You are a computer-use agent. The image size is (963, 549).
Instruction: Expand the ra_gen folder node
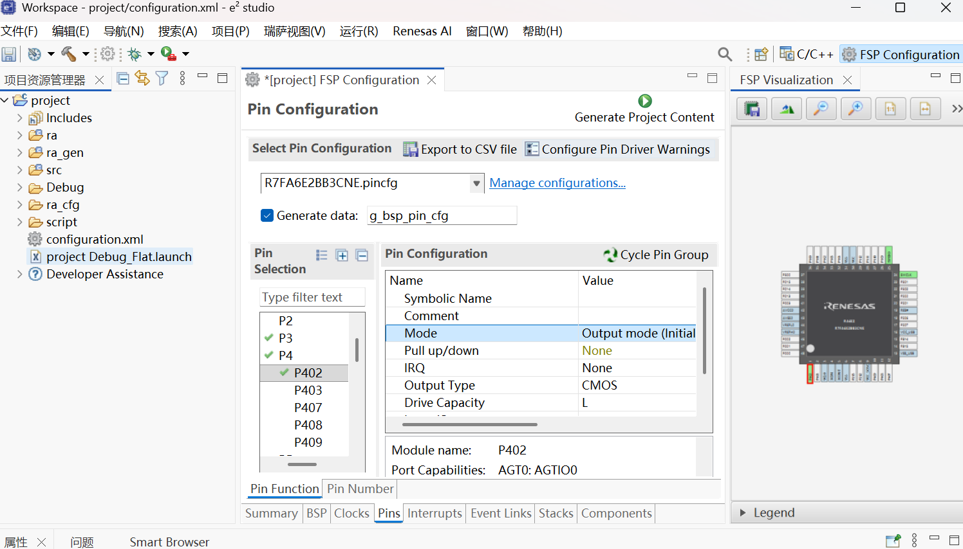click(19, 152)
